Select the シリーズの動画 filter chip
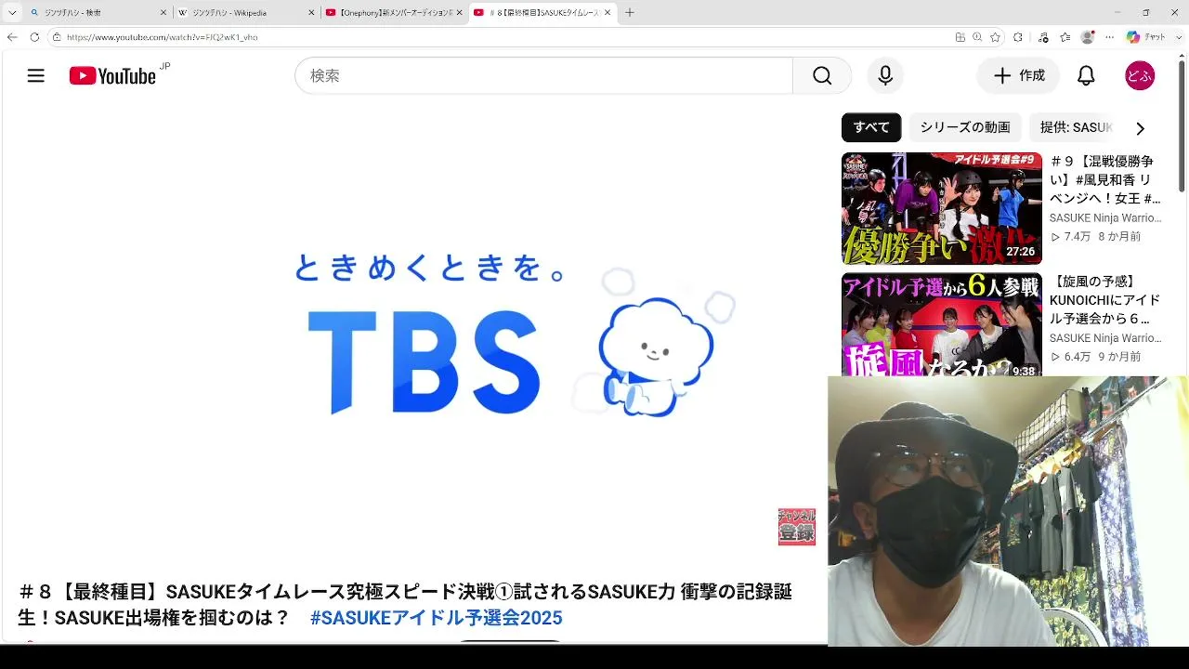The height and width of the screenshot is (669, 1189). pos(965,127)
